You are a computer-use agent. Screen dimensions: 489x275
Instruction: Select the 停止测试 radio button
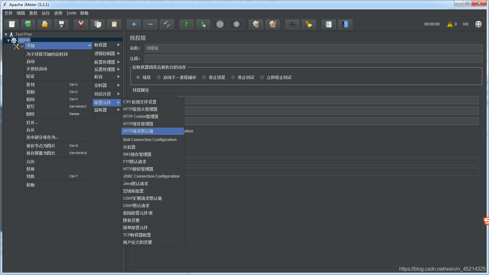[233, 77]
